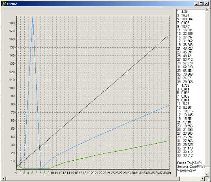Click the Form2 application icon in title bar

(x=3, y=3)
